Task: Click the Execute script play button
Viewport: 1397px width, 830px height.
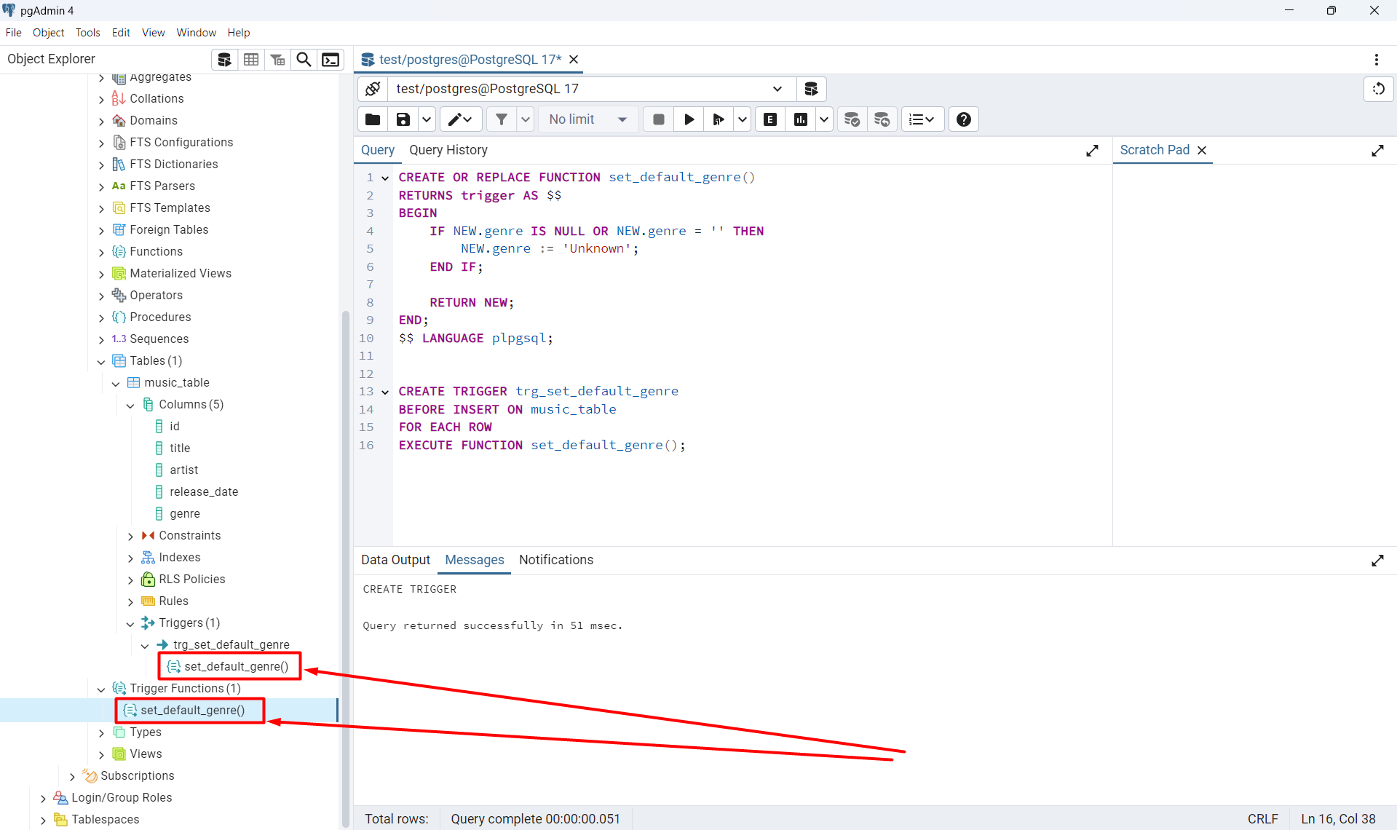Action: coord(689,119)
